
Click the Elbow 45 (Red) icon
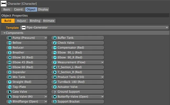point(10,62)
